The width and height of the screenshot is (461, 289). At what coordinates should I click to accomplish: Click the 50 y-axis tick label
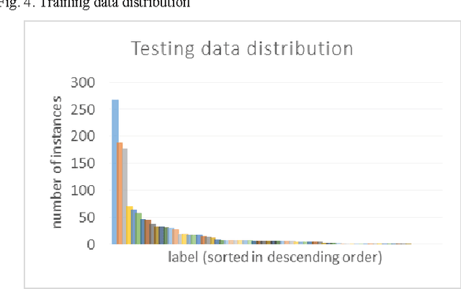[x=87, y=218]
